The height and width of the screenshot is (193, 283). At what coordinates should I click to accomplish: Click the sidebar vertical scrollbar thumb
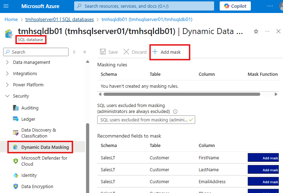point(87,158)
